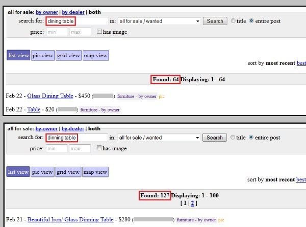Select list view above the 127 results
306x227 pixels.
click(x=18, y=172)
